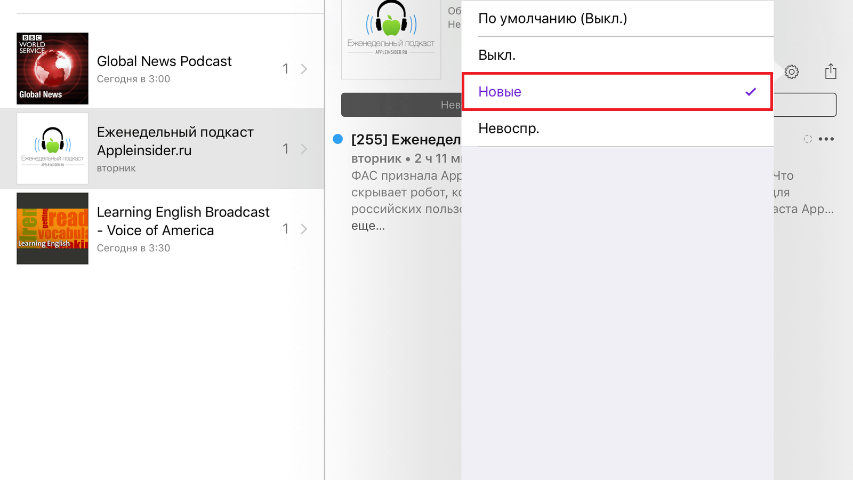Viewport: 853px width, 480px height.
Task: Tap the blue unplayed episode dot
Action: [x=337, y=139]
